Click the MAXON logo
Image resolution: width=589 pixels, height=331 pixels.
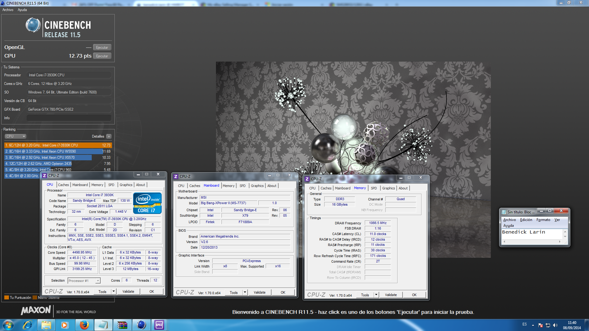click(x=36, y=310)
